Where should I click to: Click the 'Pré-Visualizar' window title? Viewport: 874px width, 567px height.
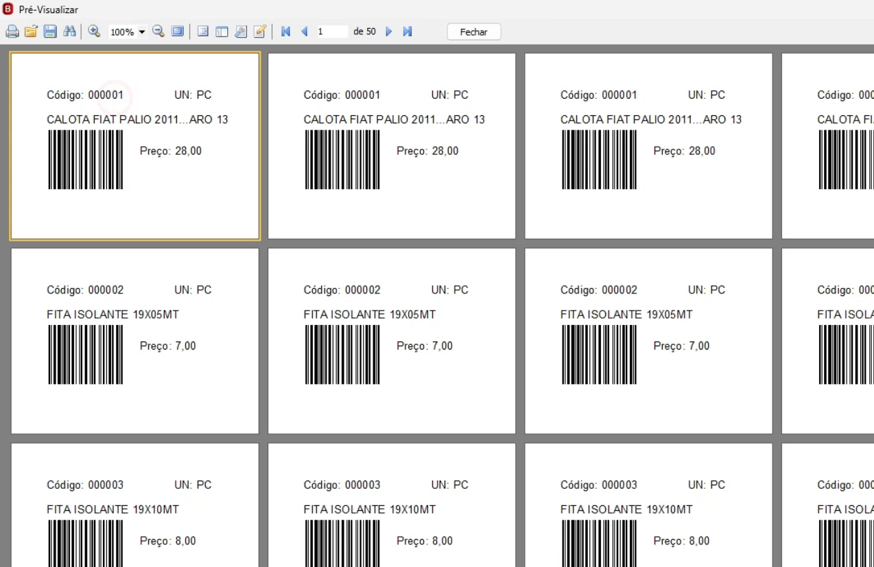(49, 10)
